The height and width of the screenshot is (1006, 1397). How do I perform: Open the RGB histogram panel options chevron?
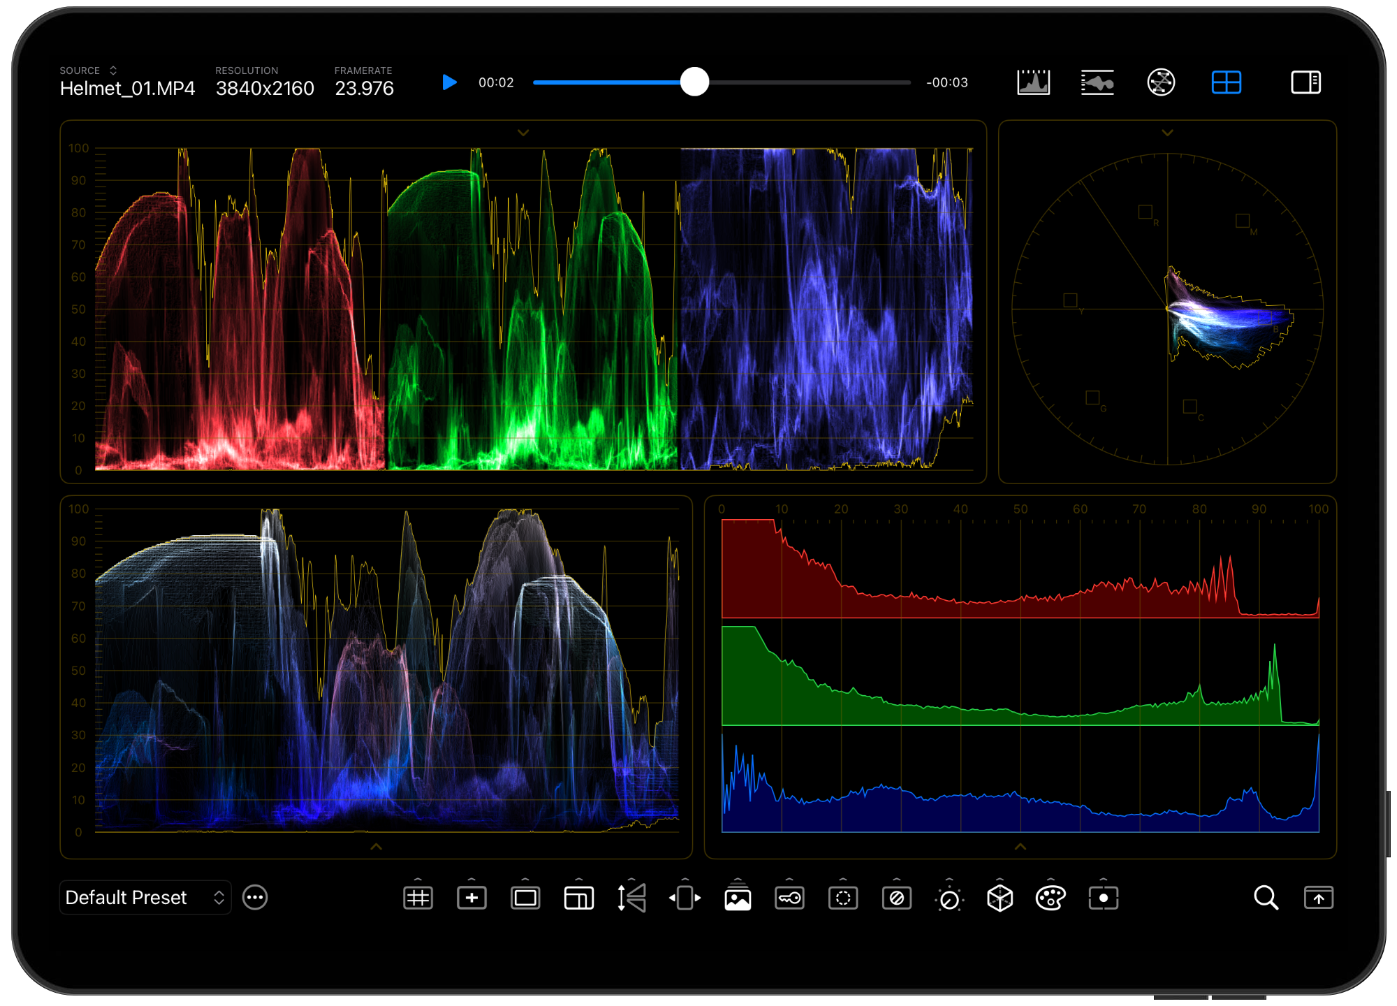[1021, 846]
